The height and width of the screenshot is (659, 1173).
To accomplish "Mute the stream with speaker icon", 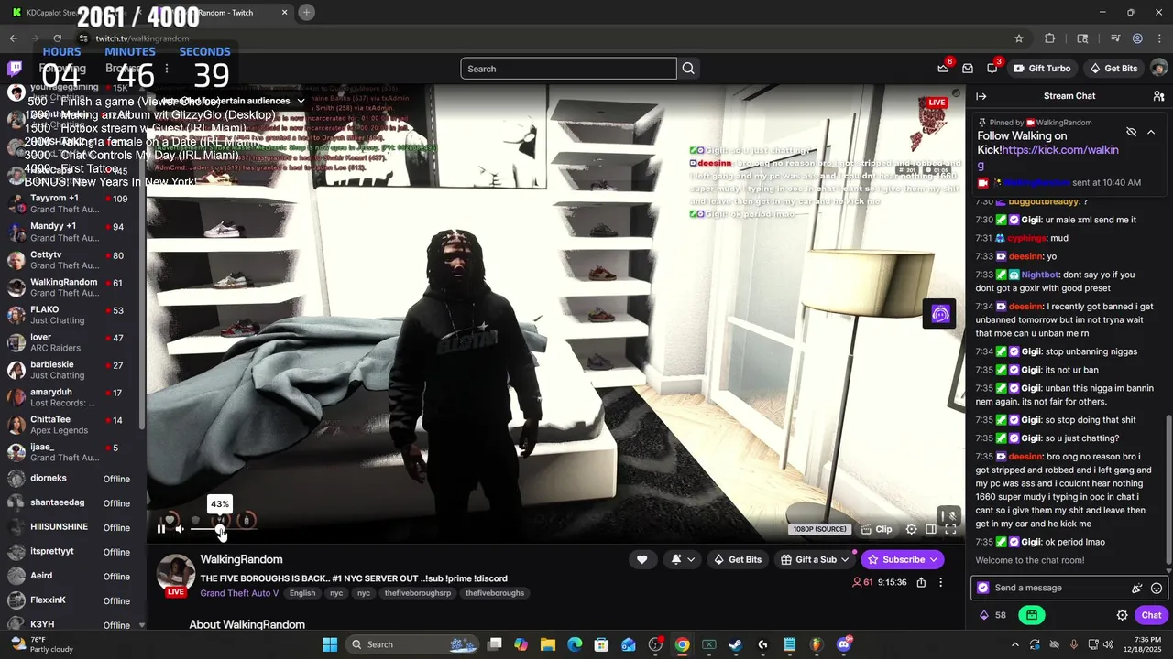I will point(180,529).
